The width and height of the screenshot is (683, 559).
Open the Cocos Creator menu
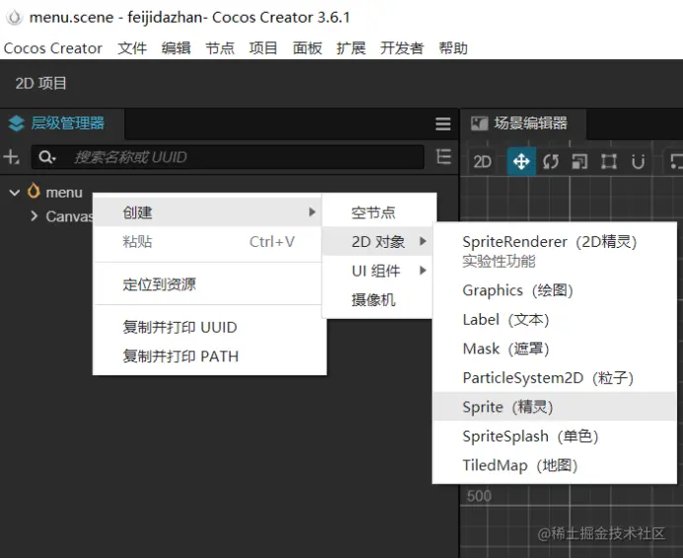(x=52, y=48)
